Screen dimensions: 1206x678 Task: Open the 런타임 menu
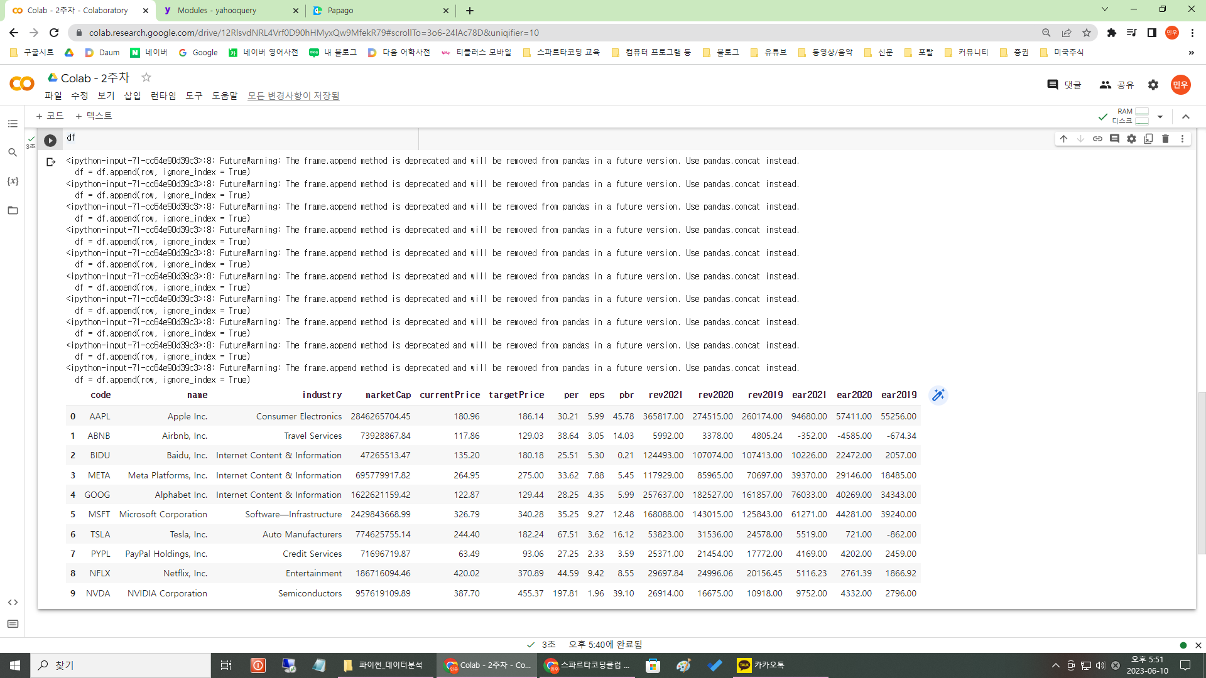[x=163, y=95]
